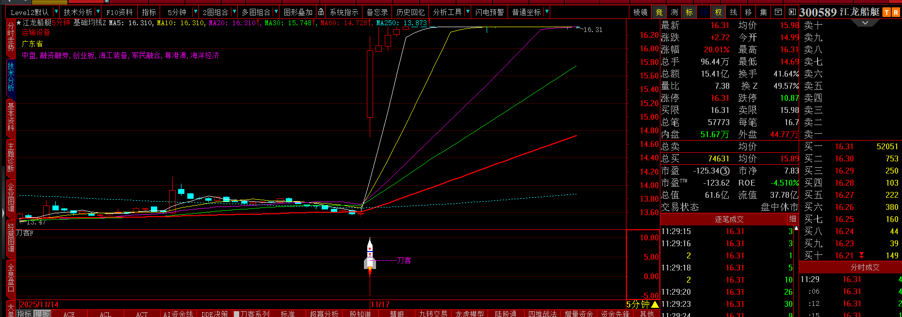Click the 5分钟 period selector with yellow triangle
Image resolution: width=902 pixels, height=317 pixels.
[x=642, y=304]
